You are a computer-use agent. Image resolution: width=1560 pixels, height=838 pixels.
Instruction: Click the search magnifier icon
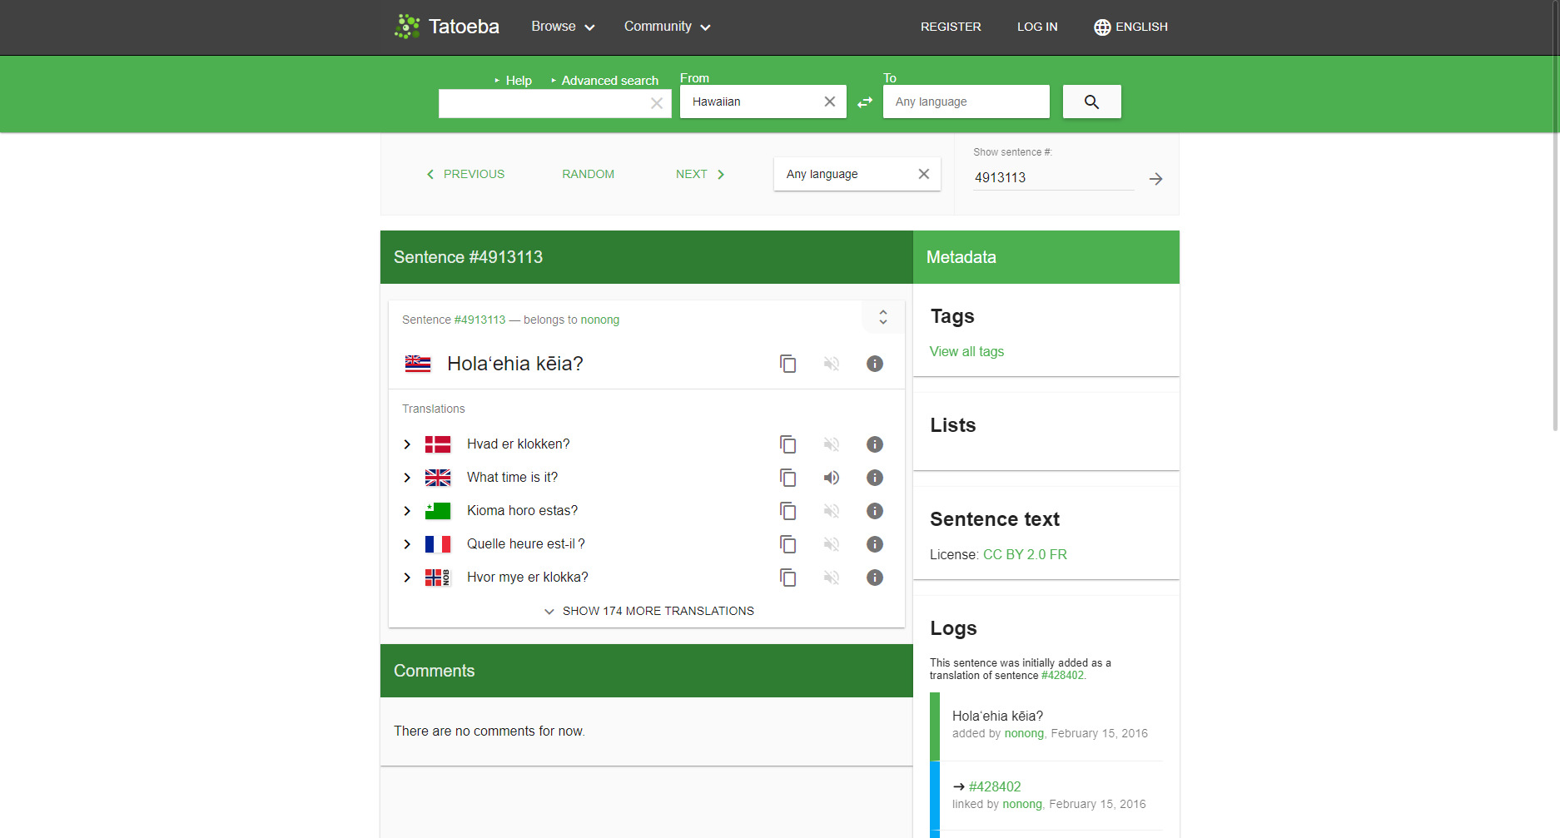point(1091,102)
